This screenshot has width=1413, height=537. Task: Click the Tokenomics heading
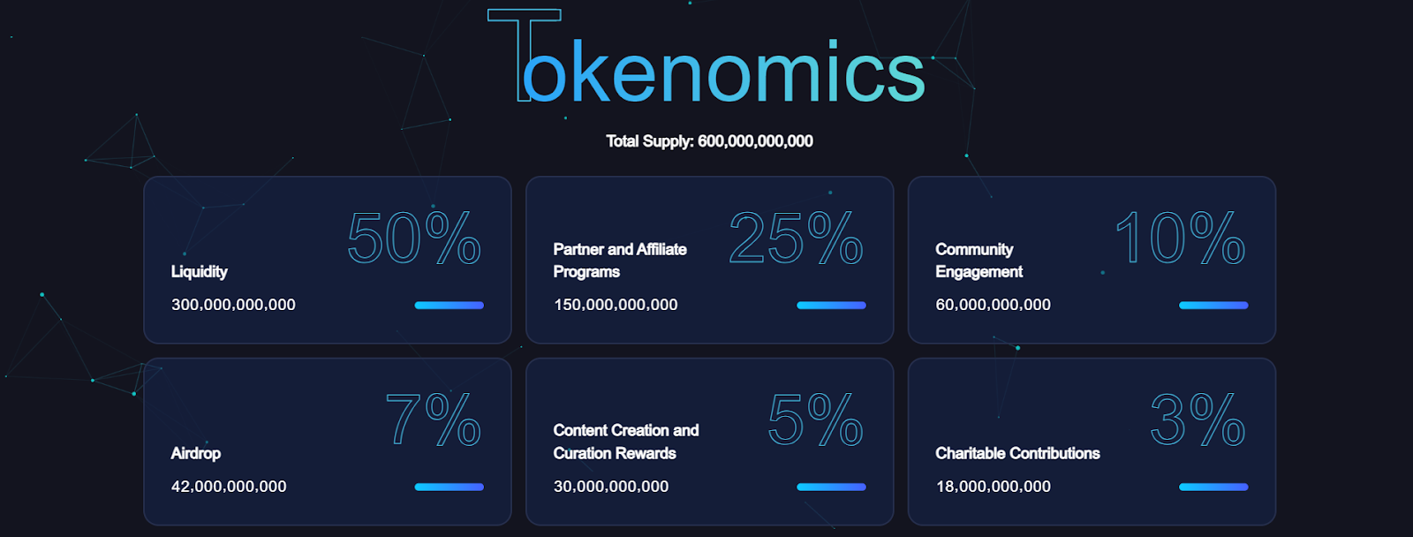coord(706,58)
